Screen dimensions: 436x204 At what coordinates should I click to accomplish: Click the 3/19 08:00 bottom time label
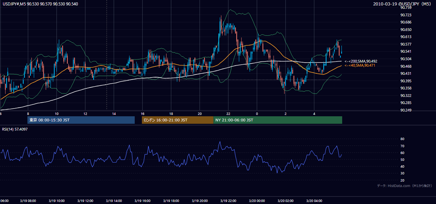click(x=28, y=201)
